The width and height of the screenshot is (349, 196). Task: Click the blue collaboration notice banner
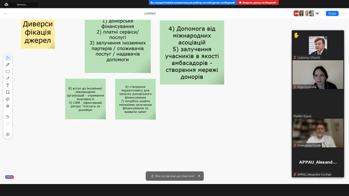[193, 3]
